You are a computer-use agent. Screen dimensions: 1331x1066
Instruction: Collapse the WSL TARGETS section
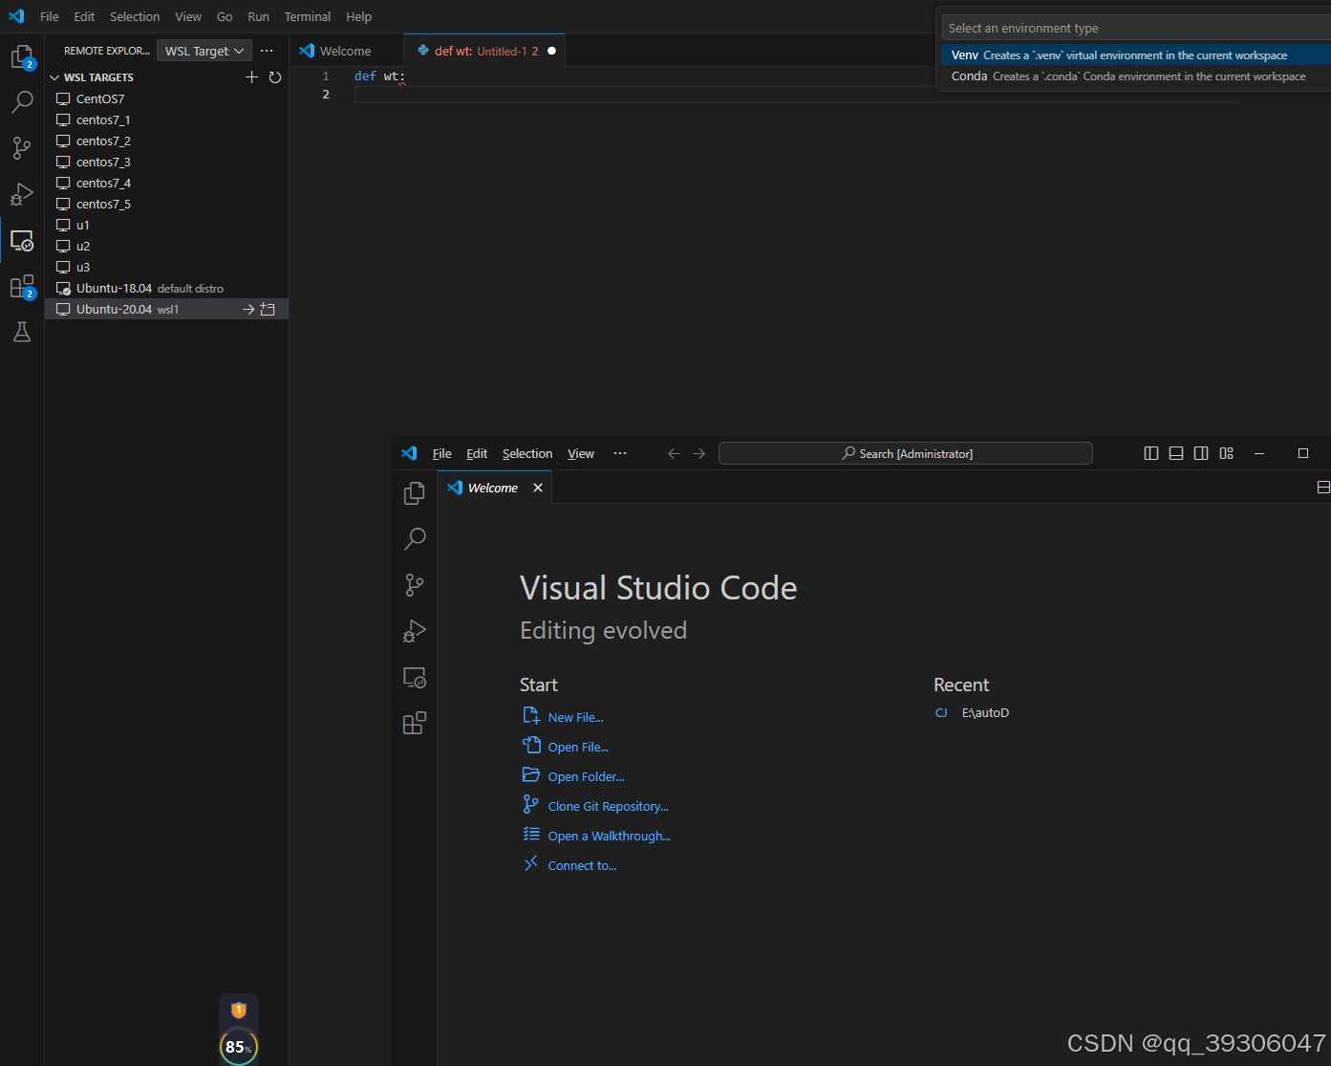[x=54, y=76]
